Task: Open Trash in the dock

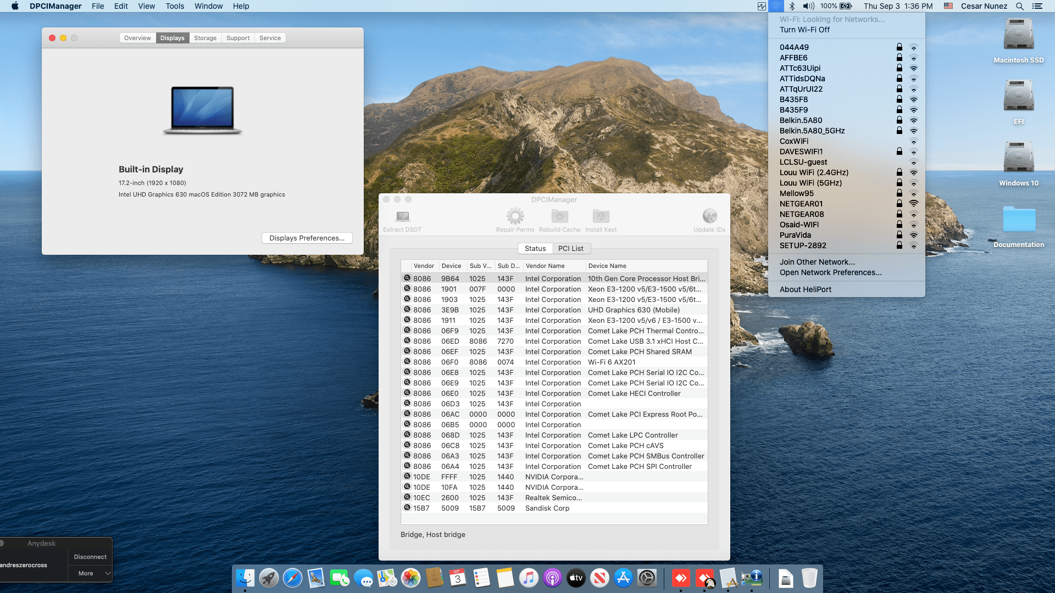Action: pyautogui.click(x=809, y=578)
